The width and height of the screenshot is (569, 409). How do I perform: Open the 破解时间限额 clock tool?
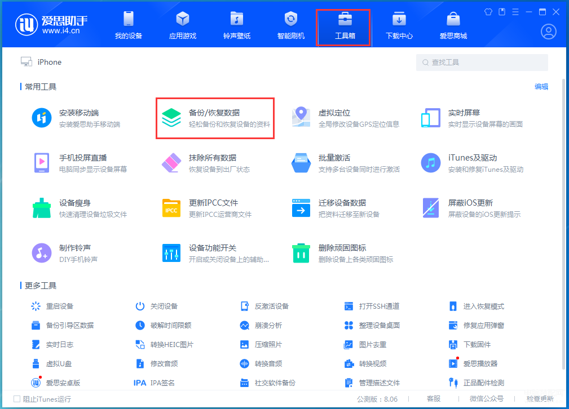164,326
